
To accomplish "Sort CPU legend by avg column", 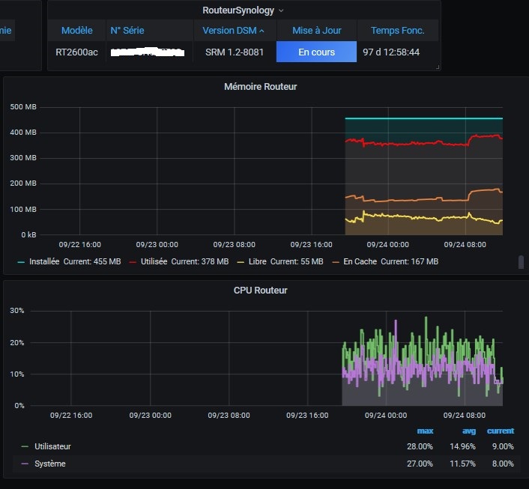I will 470,431.
